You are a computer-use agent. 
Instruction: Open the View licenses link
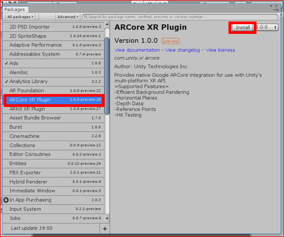tap(220, 50)
